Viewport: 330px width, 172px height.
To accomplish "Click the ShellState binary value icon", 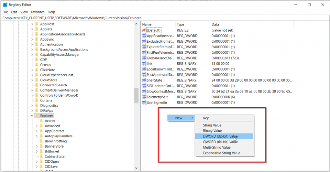I will pyautogui.click(x=144, y=80).
